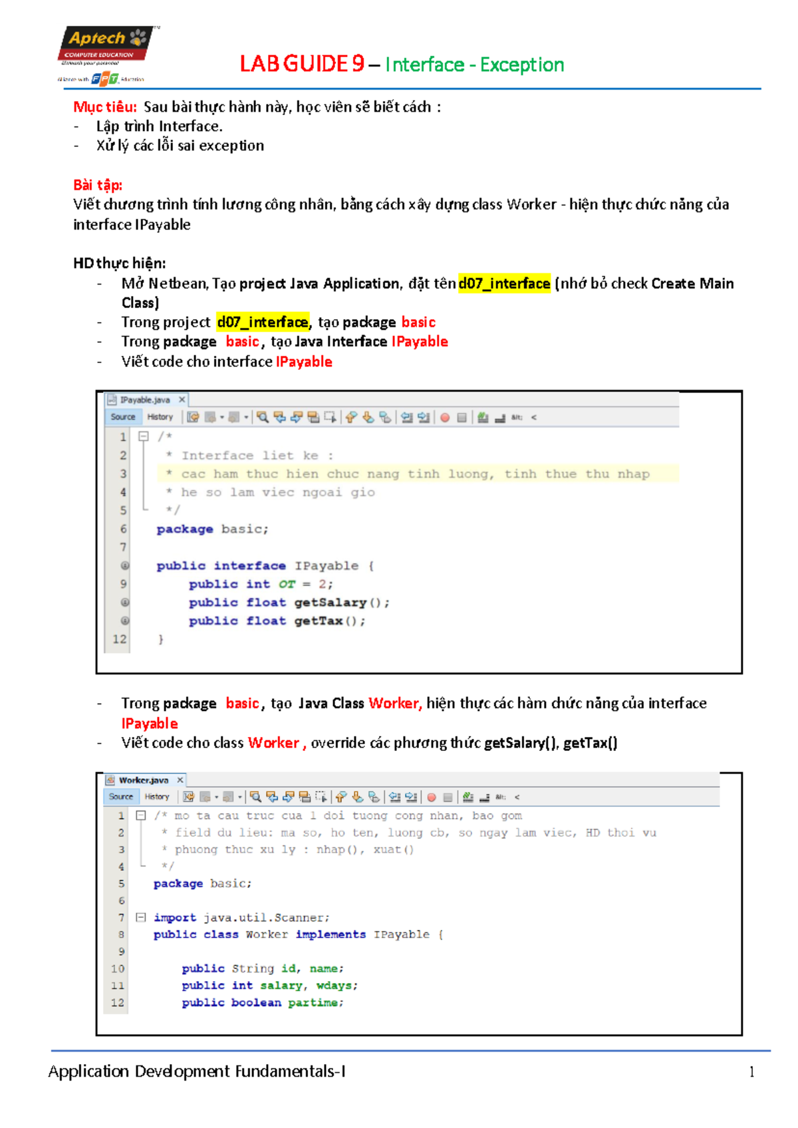The image size is (798, 1128).
Task: Click gutter glyph beside getSalary() line
Action: tap(124, 602)
